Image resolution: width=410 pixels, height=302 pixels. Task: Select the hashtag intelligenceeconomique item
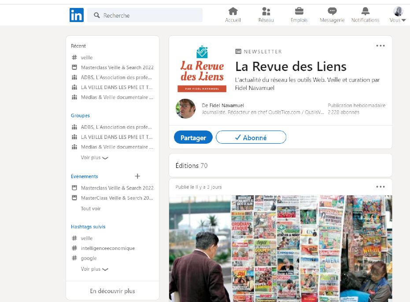tap(107, 248)
